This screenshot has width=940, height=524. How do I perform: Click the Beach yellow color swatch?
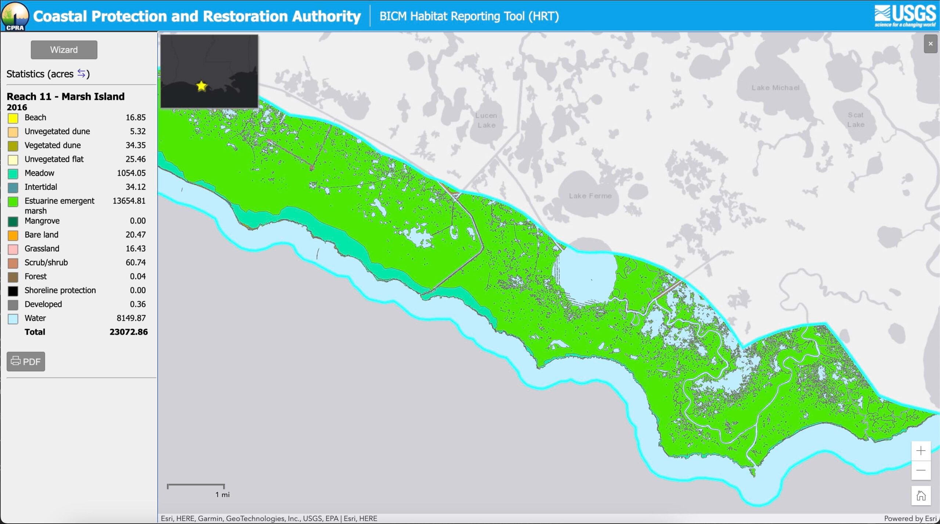click(x=13, y=118)
